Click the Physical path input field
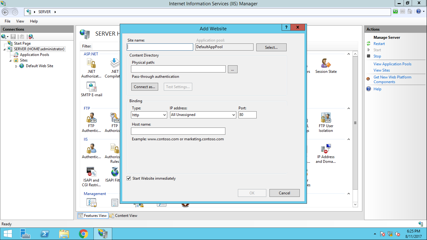Screen dimensions: 427x240 point(178,69)
